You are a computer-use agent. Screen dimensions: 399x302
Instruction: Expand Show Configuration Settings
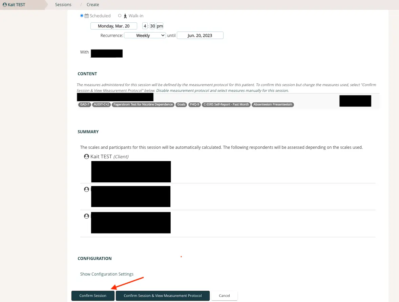pyautogui.click(x=107, y=274)
